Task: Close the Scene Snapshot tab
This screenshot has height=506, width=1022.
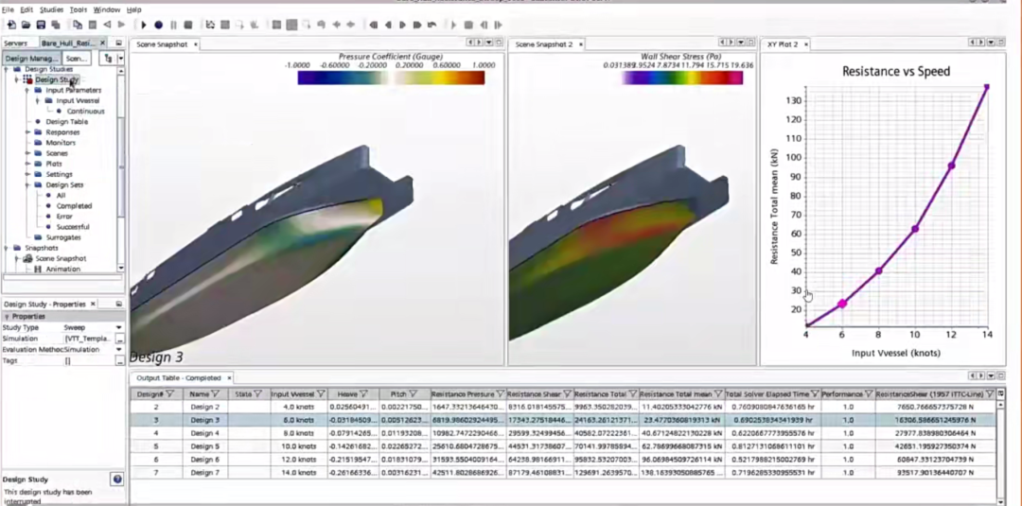Action: click(196, 45)
